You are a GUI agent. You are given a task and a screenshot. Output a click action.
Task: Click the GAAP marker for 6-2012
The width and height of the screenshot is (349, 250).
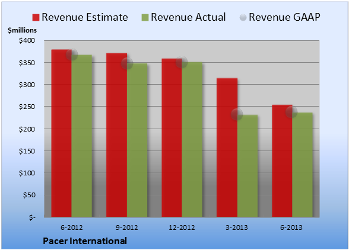72,55
